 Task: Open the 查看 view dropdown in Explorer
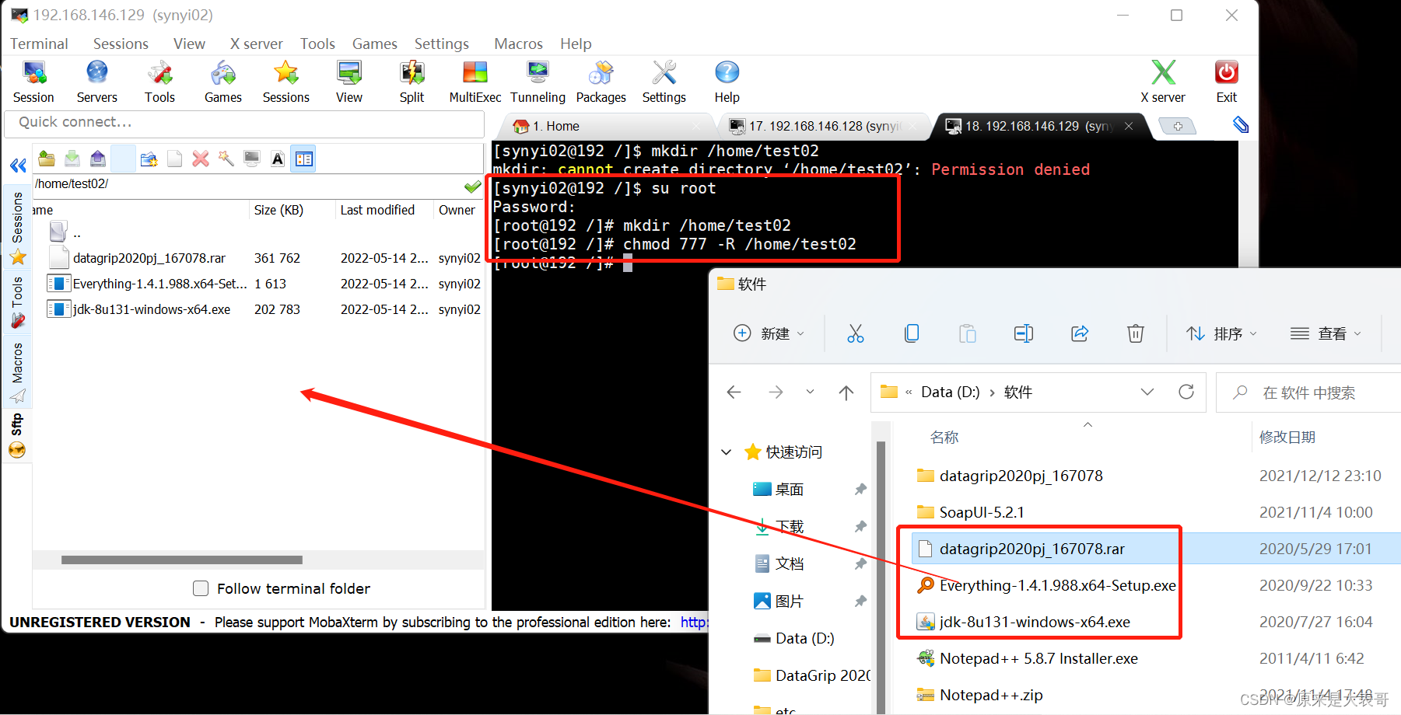(x=1326, y=333)
